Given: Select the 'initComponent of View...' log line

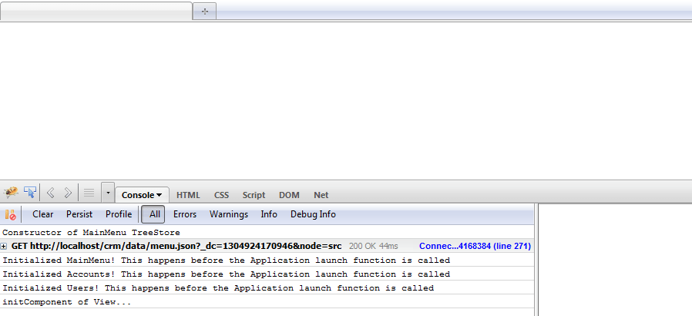Looking at the screenshot, I should click(267, 302).
